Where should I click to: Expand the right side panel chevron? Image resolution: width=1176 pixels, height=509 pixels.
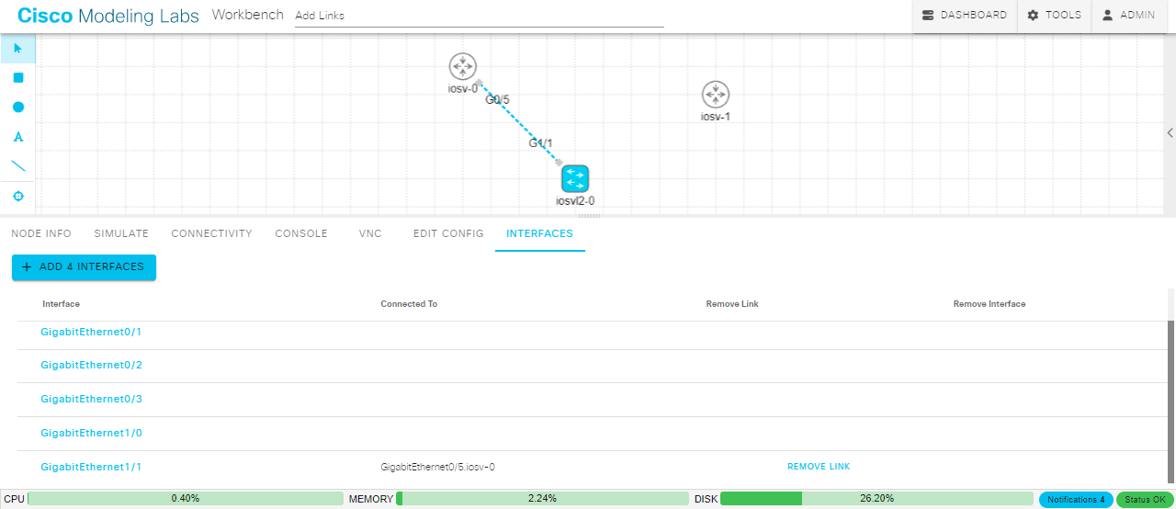(x=1170, y=133)
